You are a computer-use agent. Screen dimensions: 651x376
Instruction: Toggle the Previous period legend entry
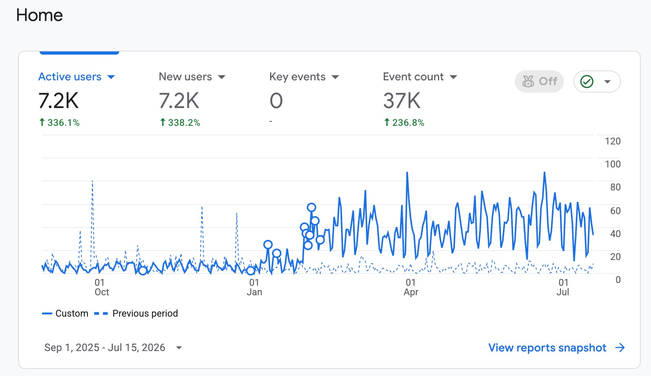coord(136,313)
